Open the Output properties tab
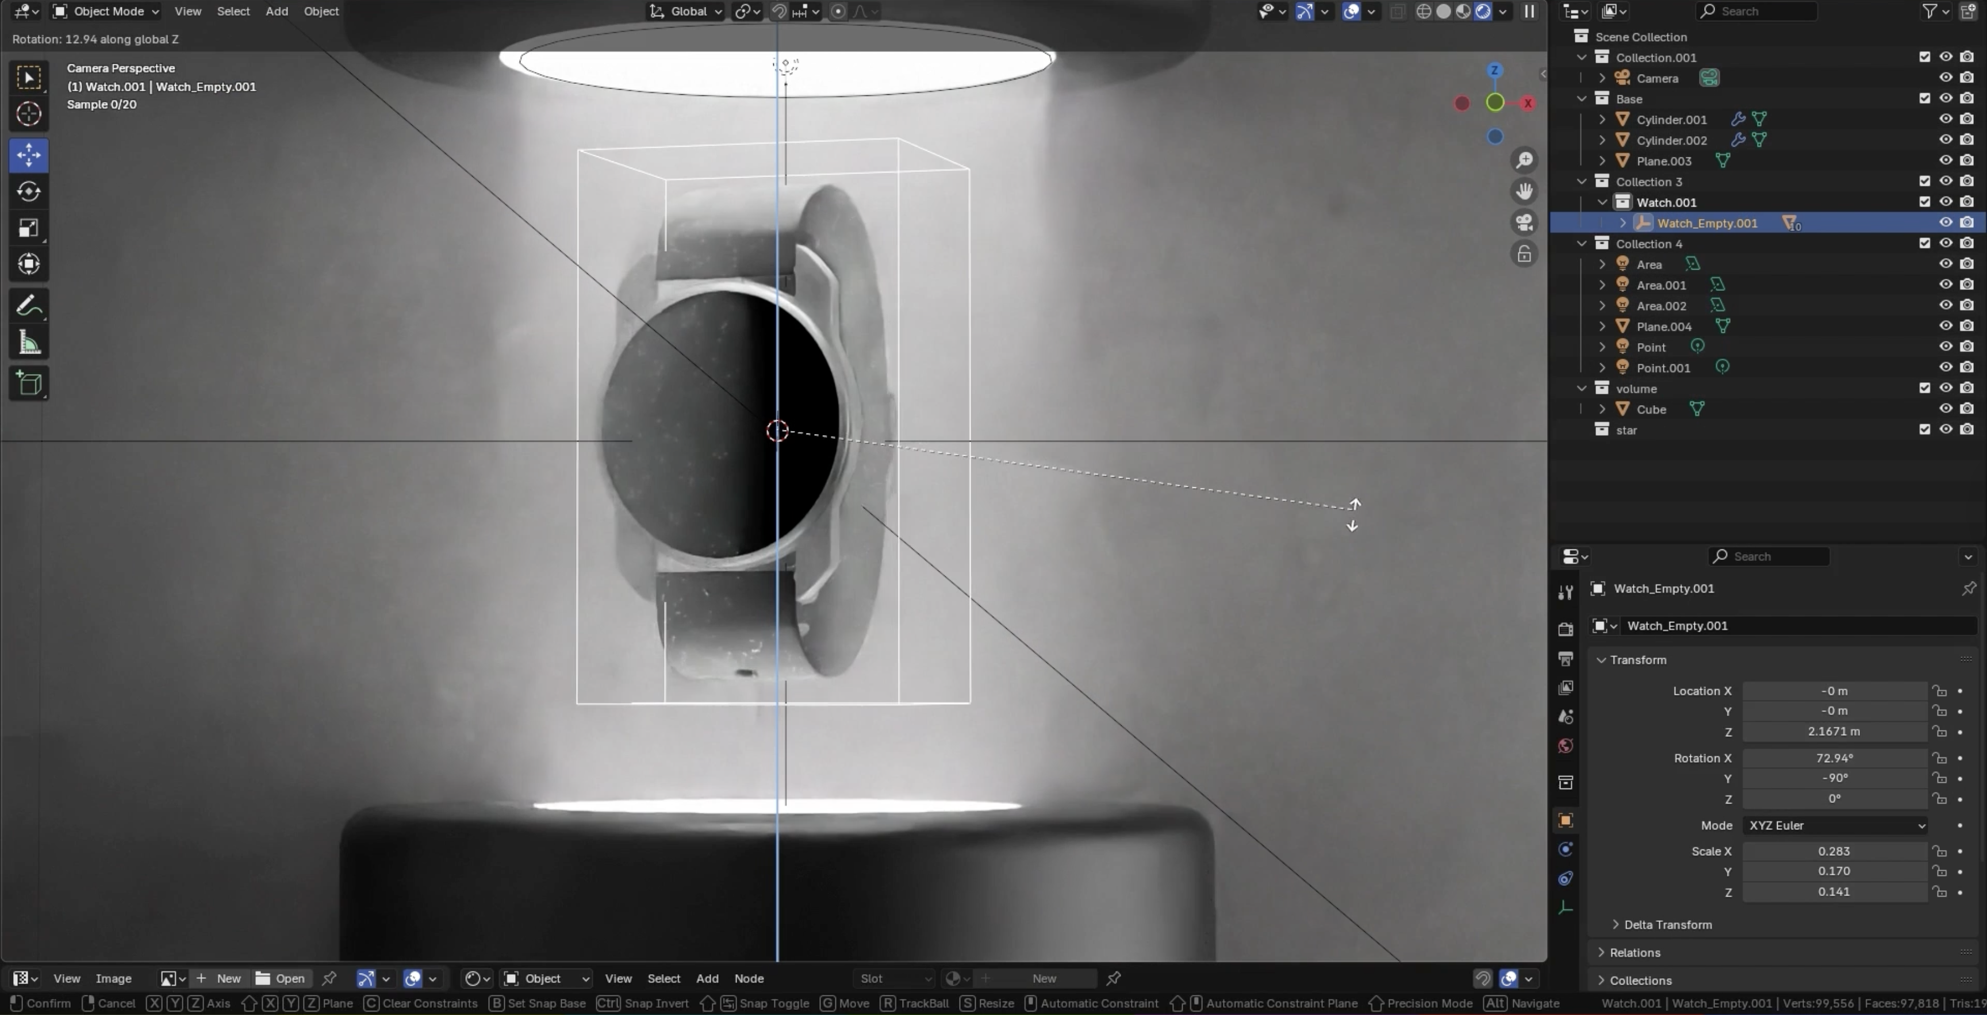1987x1015 pixels. pyautogui.click(x=1565, y=659)
